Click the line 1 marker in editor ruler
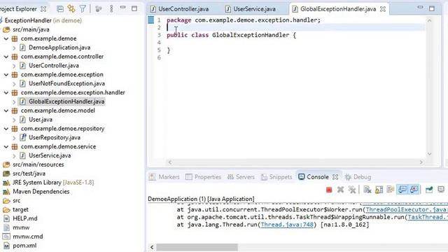448x252 pixels. click(x=151, y=20)
